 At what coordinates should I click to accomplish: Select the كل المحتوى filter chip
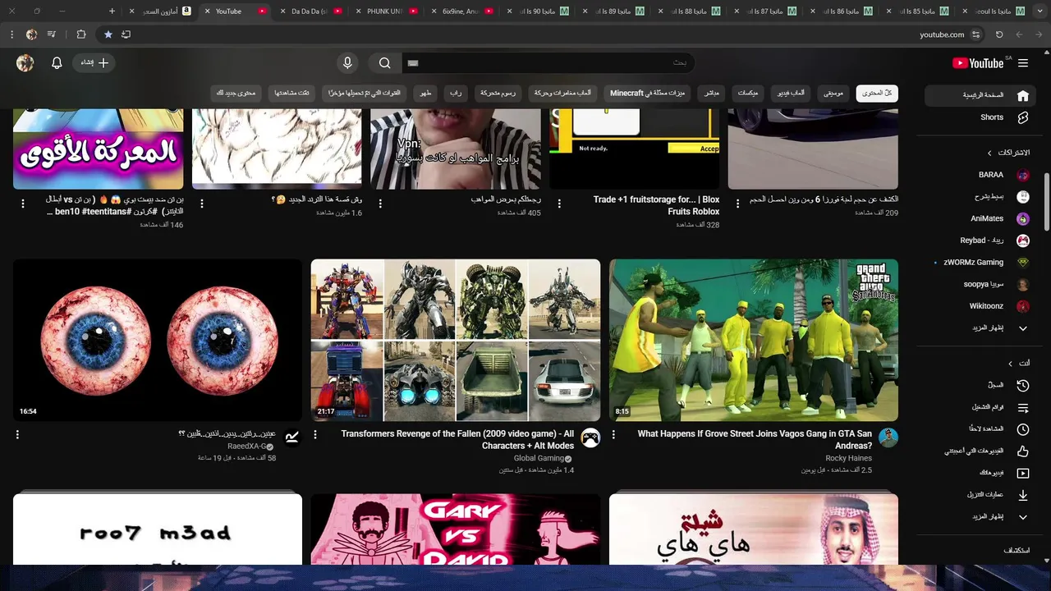pos(877,94)
